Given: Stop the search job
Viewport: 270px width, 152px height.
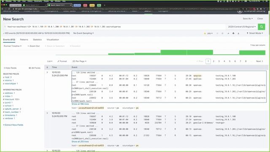Looking at the screenshot, I should pos(222,33).
